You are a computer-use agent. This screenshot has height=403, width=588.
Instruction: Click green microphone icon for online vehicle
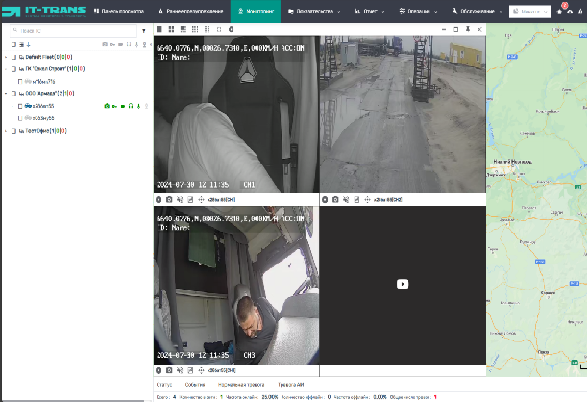coord(138,106)
